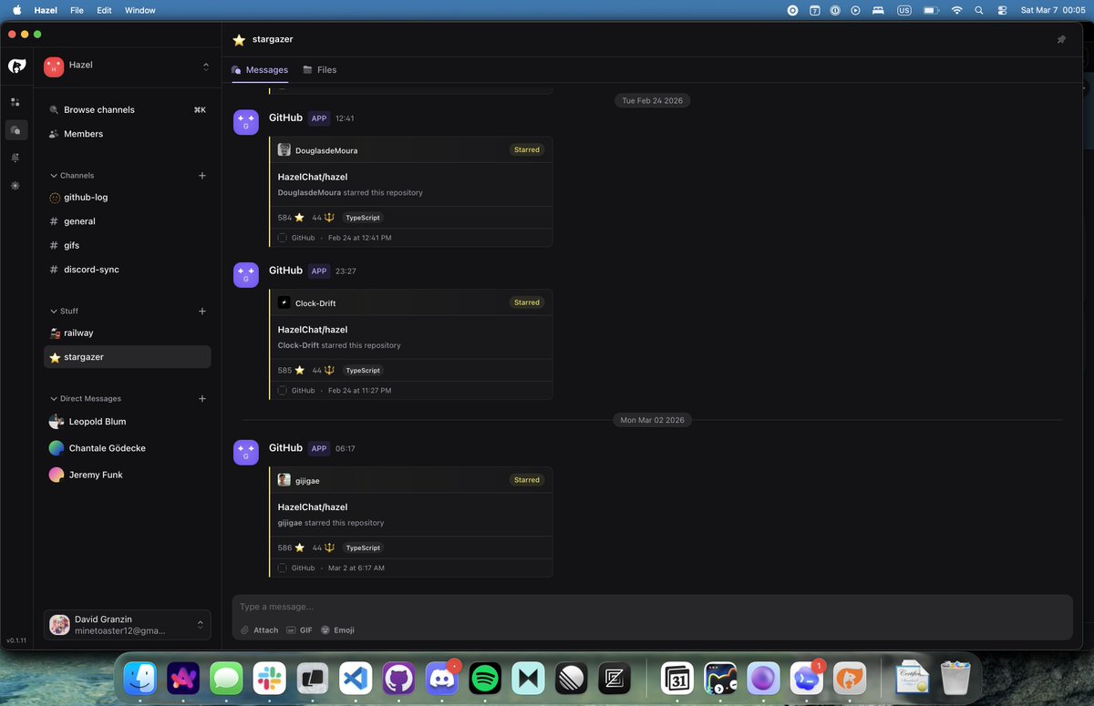Add item with the Stuff plus icon
The image size is (1094, 706).
202,312
